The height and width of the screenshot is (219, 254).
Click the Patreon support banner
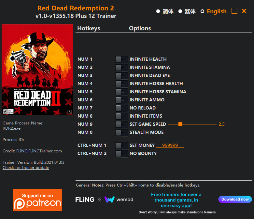pyautogui.click(x=37, y=200)
